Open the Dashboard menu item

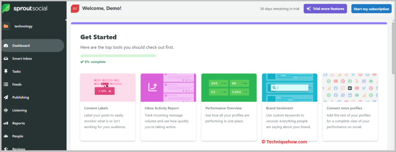point(32,45)
